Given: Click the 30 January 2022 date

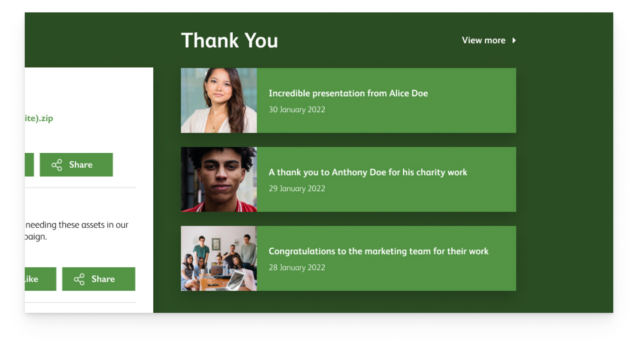Looking at the screenshot, I should pos(297,110).
